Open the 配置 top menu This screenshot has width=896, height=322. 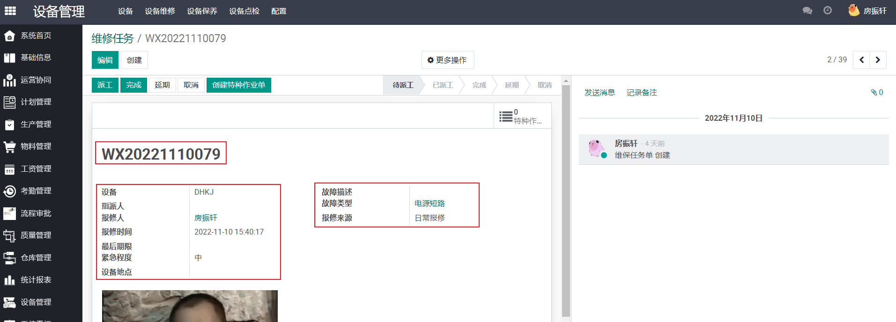(x=279, y=11)
